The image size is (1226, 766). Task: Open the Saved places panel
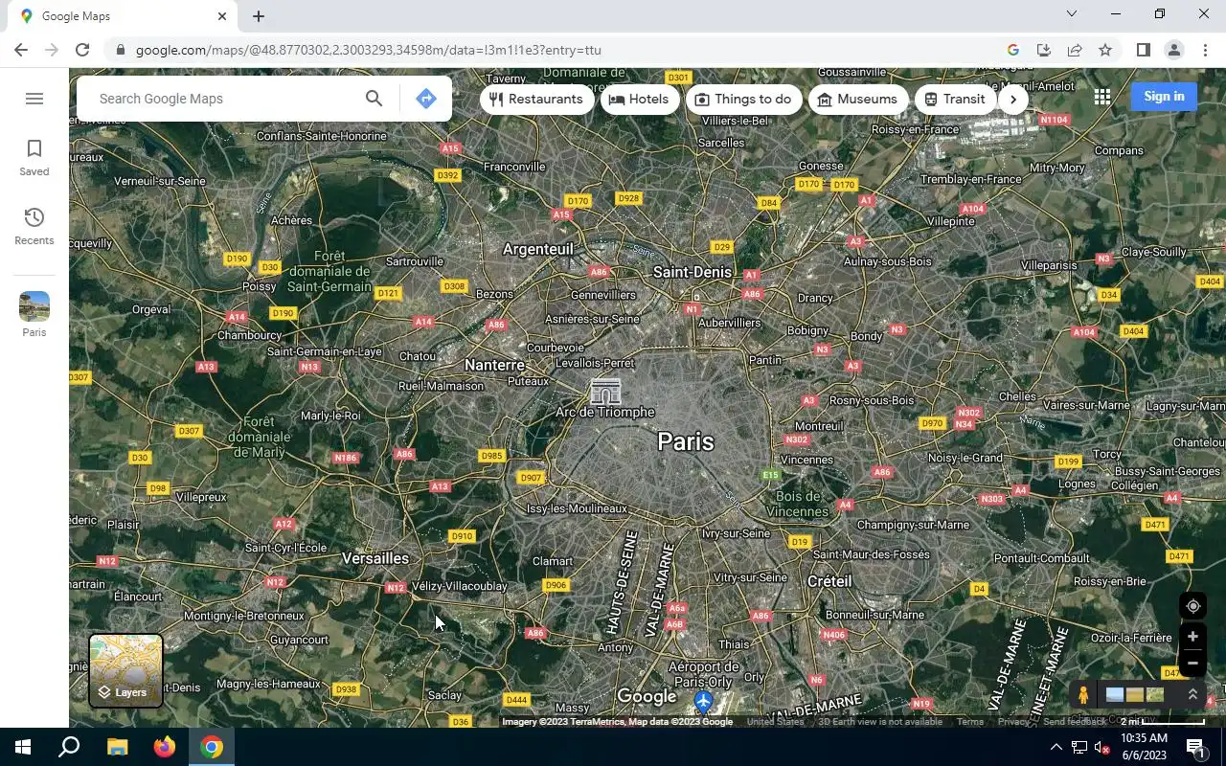click(34, 158)
